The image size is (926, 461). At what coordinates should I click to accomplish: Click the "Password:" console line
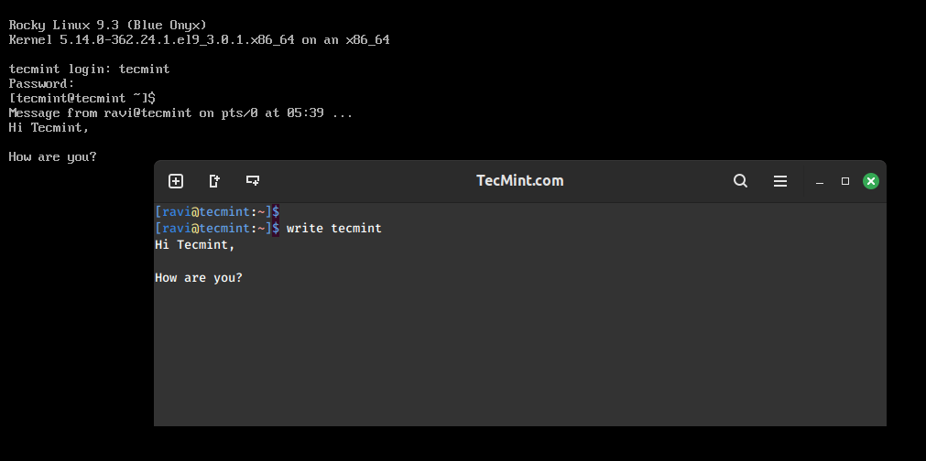(42, 84)
